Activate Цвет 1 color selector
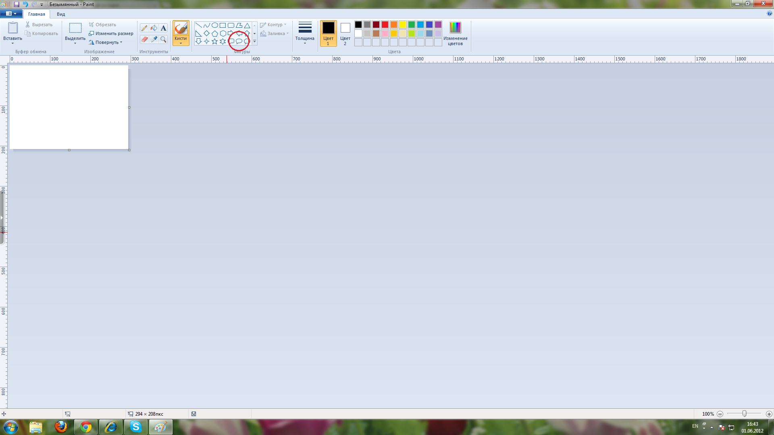 (x=328, y=33)
